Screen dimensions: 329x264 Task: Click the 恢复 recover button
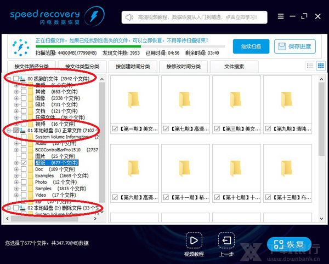pos(289,244)
